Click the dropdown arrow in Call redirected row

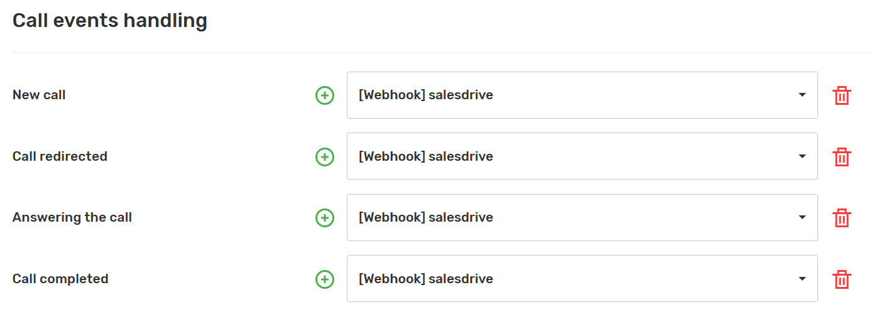(802, 156)
